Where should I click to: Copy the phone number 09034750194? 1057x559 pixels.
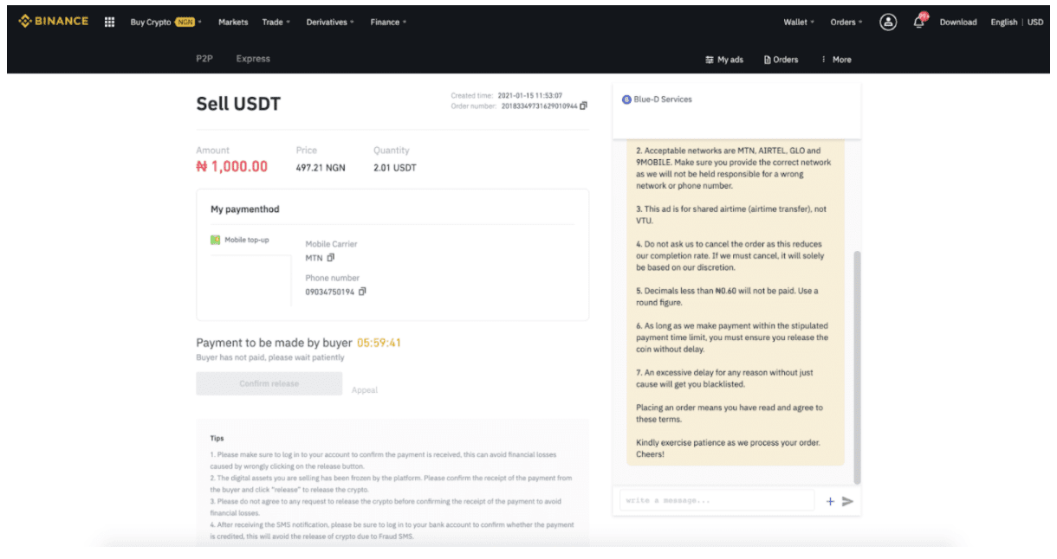tap(362, 292)
